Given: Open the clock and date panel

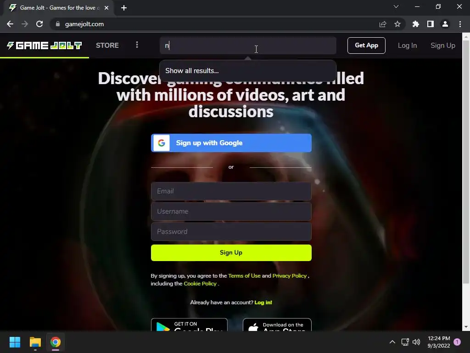Looking at the screenshot, I should click(438, 342).
